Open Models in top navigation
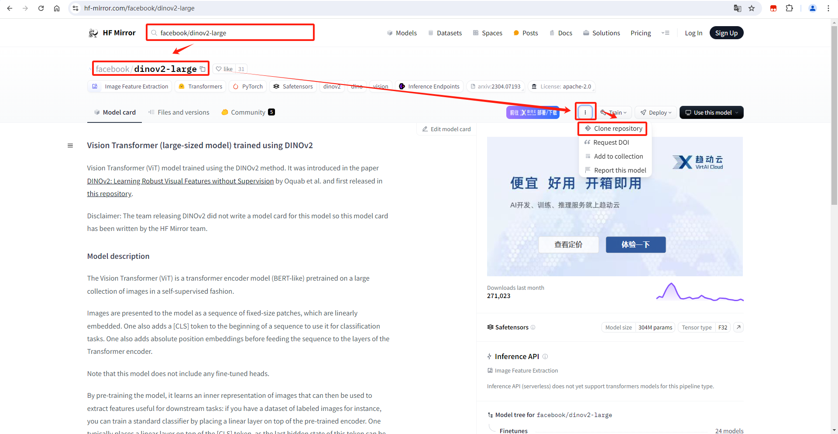This screenshot has height=434, width=838. 402,33
